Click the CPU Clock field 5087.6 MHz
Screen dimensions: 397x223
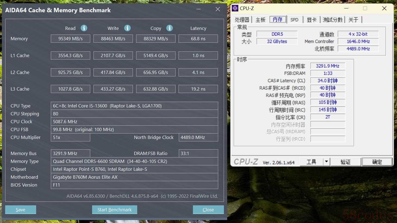(134, 122)
